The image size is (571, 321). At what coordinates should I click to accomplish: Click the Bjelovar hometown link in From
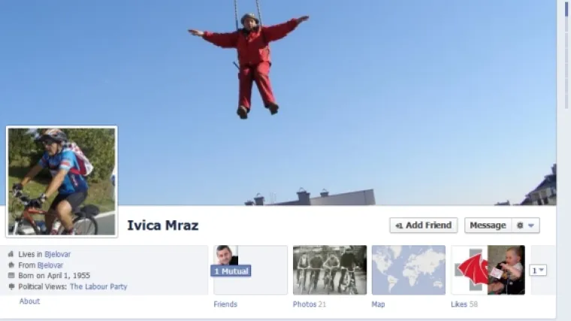pyautogui.click(x=50, y=265)
